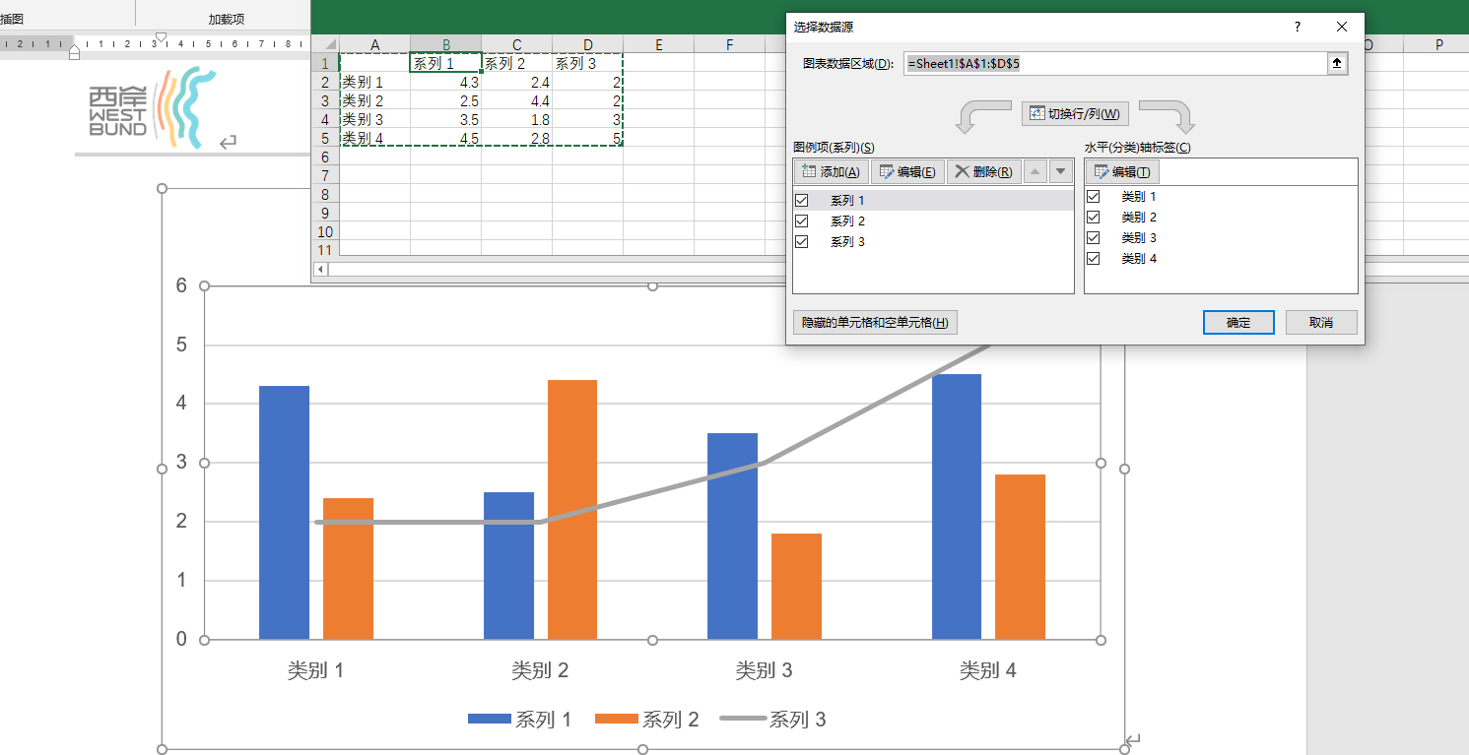This screenshot has height=755, width=1469.
Task: Select spreadsheet column E header
Action: (x=658, y=45)
